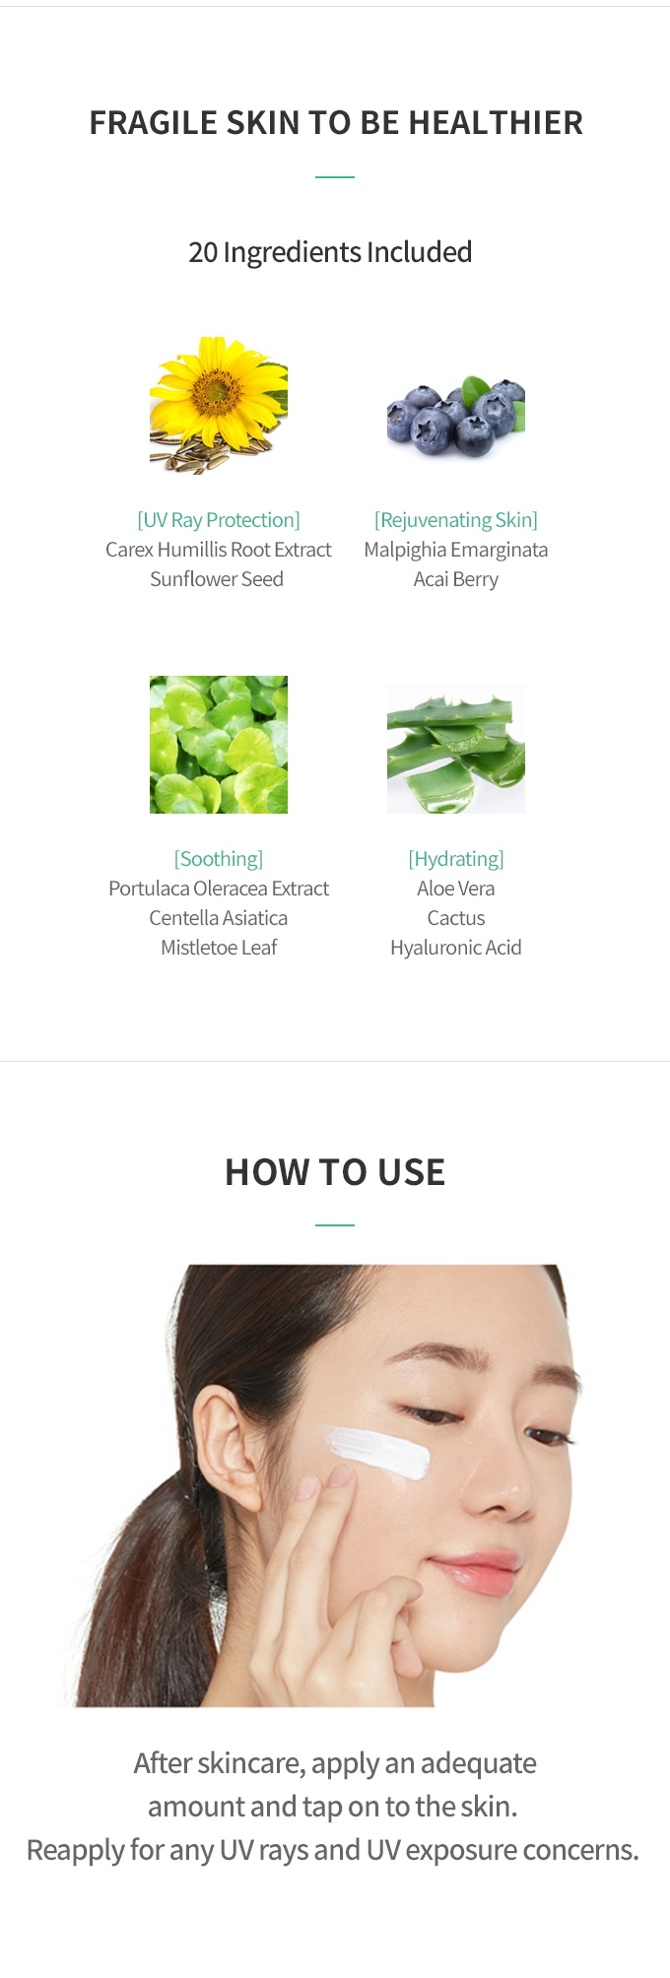
Task: Click the Malpighia Emarginata text
Action: 456,550
